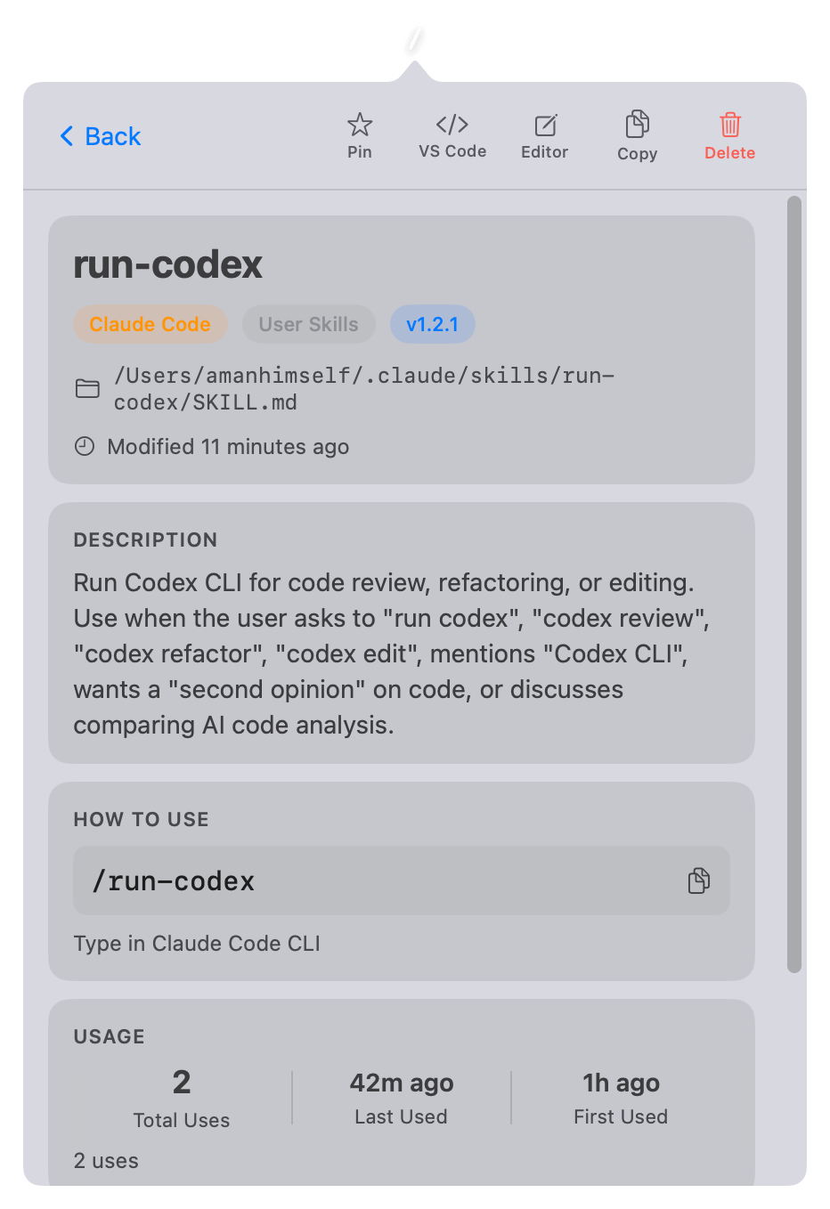The height and width of the screenshot is (1209, 830).
Task: Open the skill in VS Code
Action: click(x=452, y=134)
